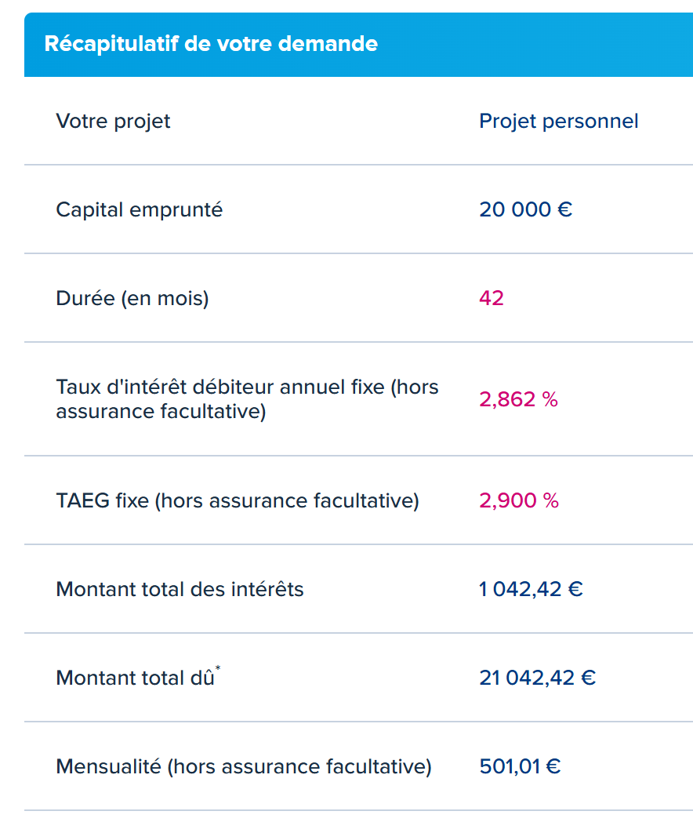Click the 'Mensualité (hors assurance facultative)' label

[243, 766]
